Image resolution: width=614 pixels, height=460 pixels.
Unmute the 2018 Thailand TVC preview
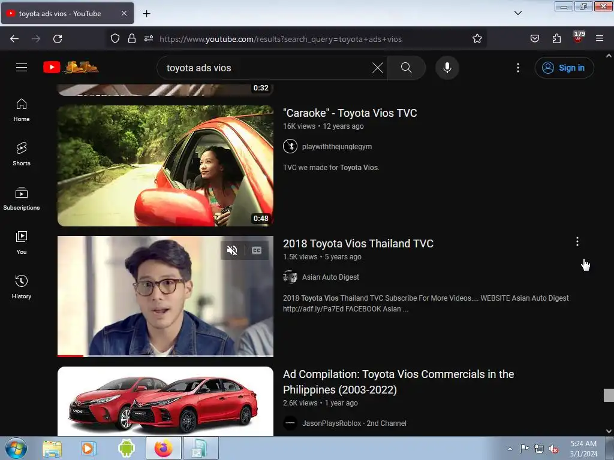(232, 250)
